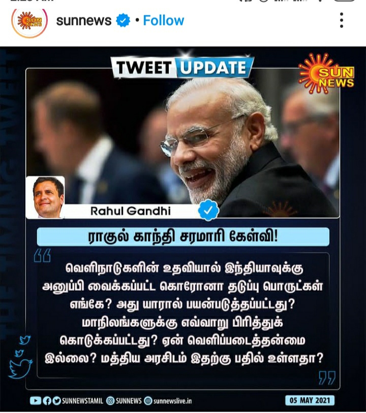Click the Instagram SUNNEWS handle

pos(124,401)
